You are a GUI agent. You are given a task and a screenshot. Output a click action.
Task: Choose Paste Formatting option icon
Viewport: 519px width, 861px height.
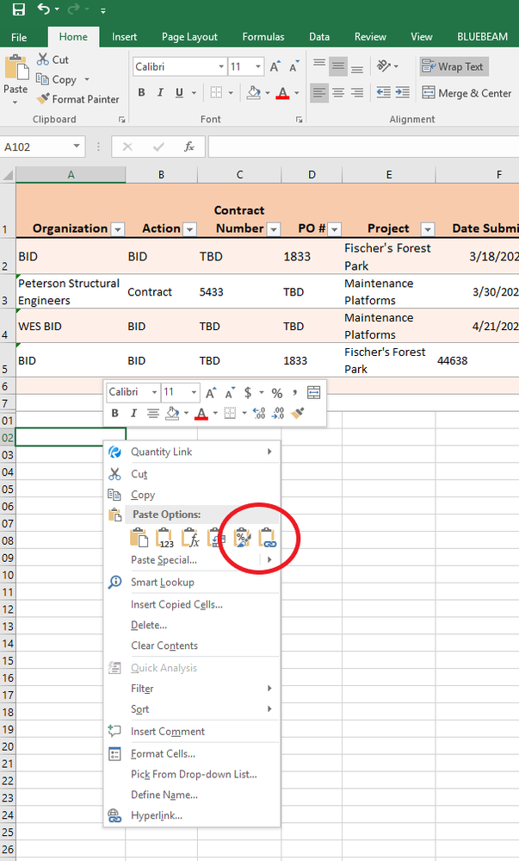(241, 538)
